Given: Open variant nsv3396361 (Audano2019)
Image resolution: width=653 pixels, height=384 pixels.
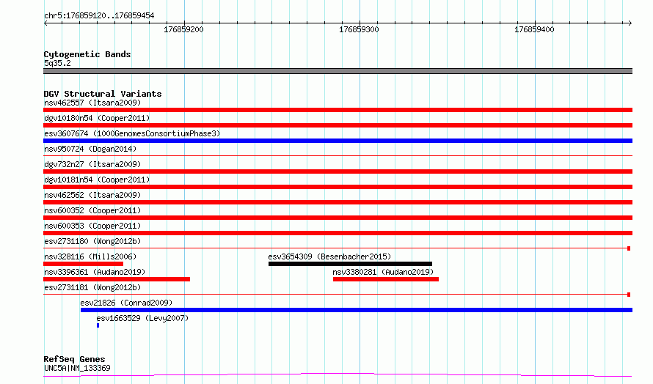Looking at the screenshot, I should click(95, 272).
